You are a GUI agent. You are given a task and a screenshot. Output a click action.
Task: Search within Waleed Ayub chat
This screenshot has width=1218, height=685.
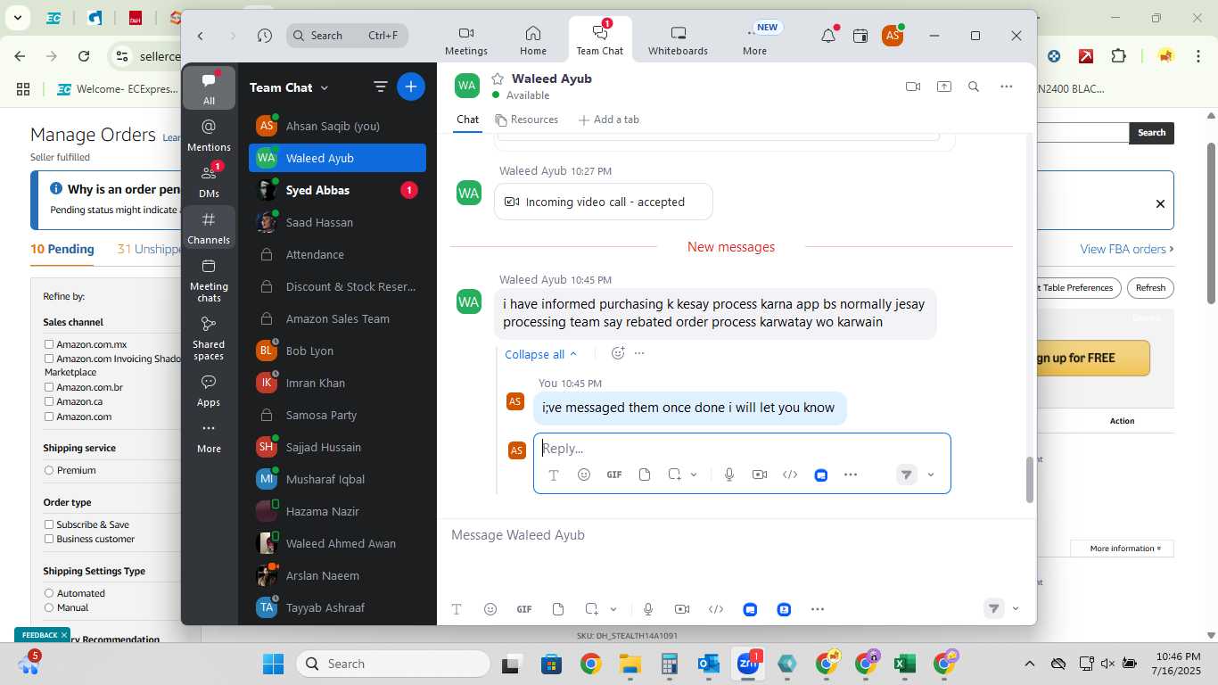(x=974, y=87)
